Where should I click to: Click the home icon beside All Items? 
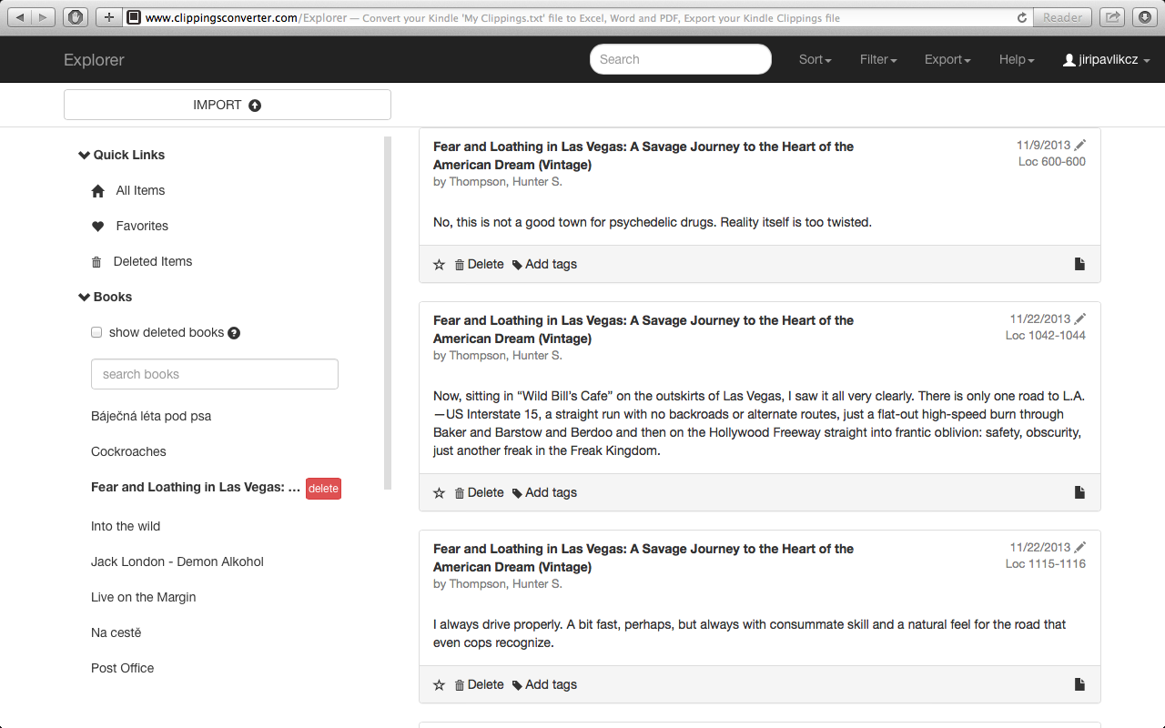98,191
